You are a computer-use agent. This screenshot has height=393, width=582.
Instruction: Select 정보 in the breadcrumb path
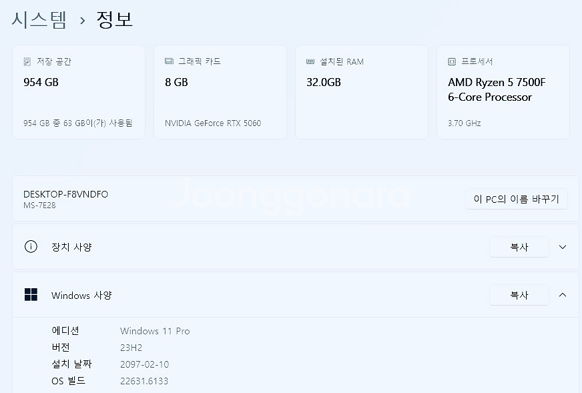tap(115, 19)
